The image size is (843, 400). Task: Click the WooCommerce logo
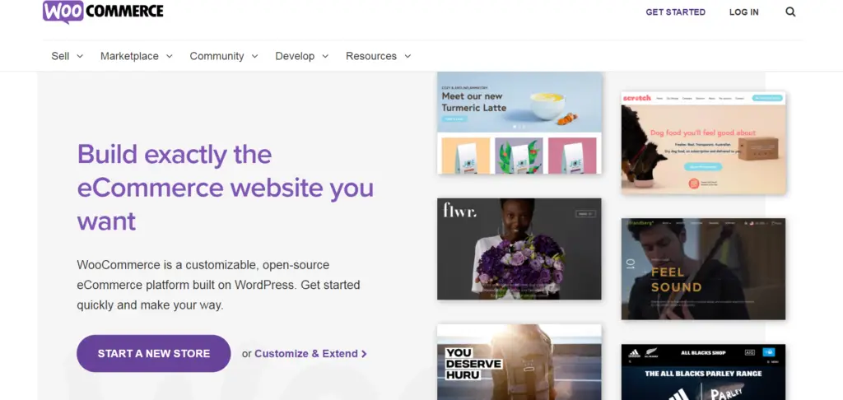click(103, 12)
